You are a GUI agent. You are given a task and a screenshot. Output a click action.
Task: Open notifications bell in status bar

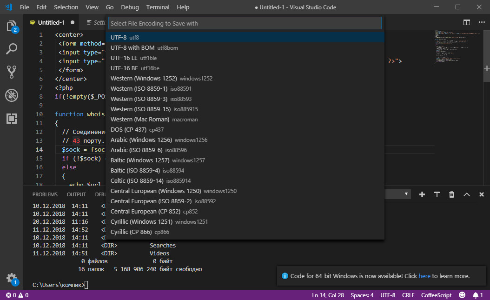pos(477,295)
